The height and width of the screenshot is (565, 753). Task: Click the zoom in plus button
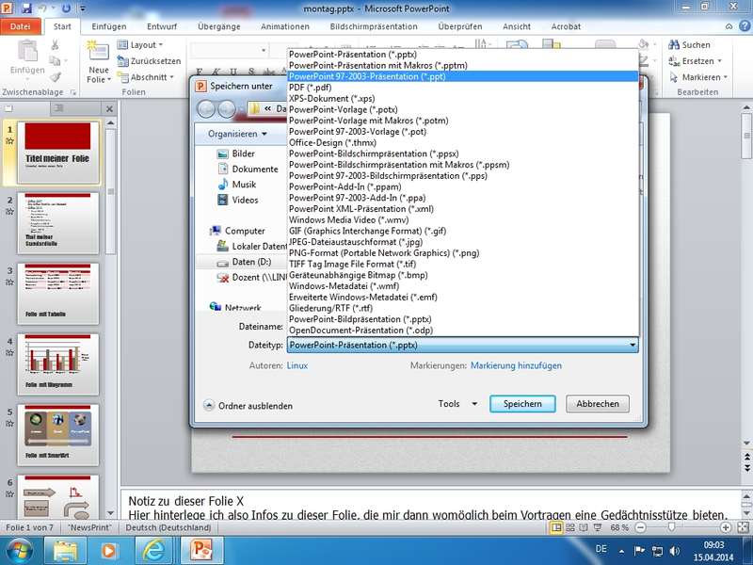pyautogui.click(x=726, y=527)
